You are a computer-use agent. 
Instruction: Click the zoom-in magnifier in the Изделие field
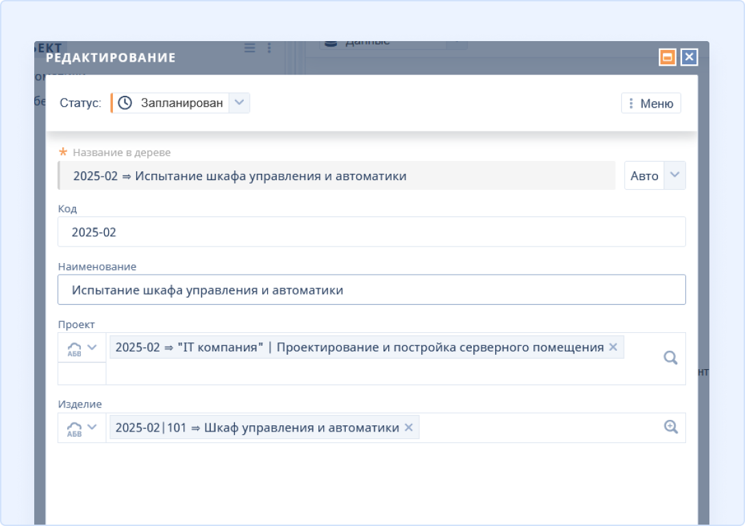[670, 427]
